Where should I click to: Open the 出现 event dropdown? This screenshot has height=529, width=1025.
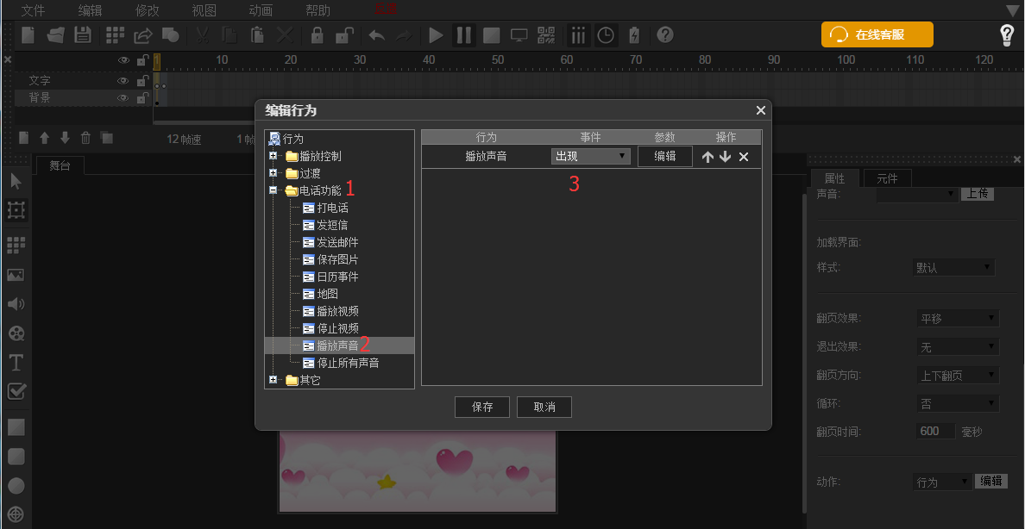pyautogui.click(x=590, y=156)
